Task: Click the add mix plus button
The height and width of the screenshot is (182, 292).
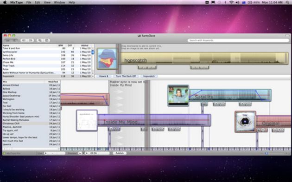Action: [5, 149]
